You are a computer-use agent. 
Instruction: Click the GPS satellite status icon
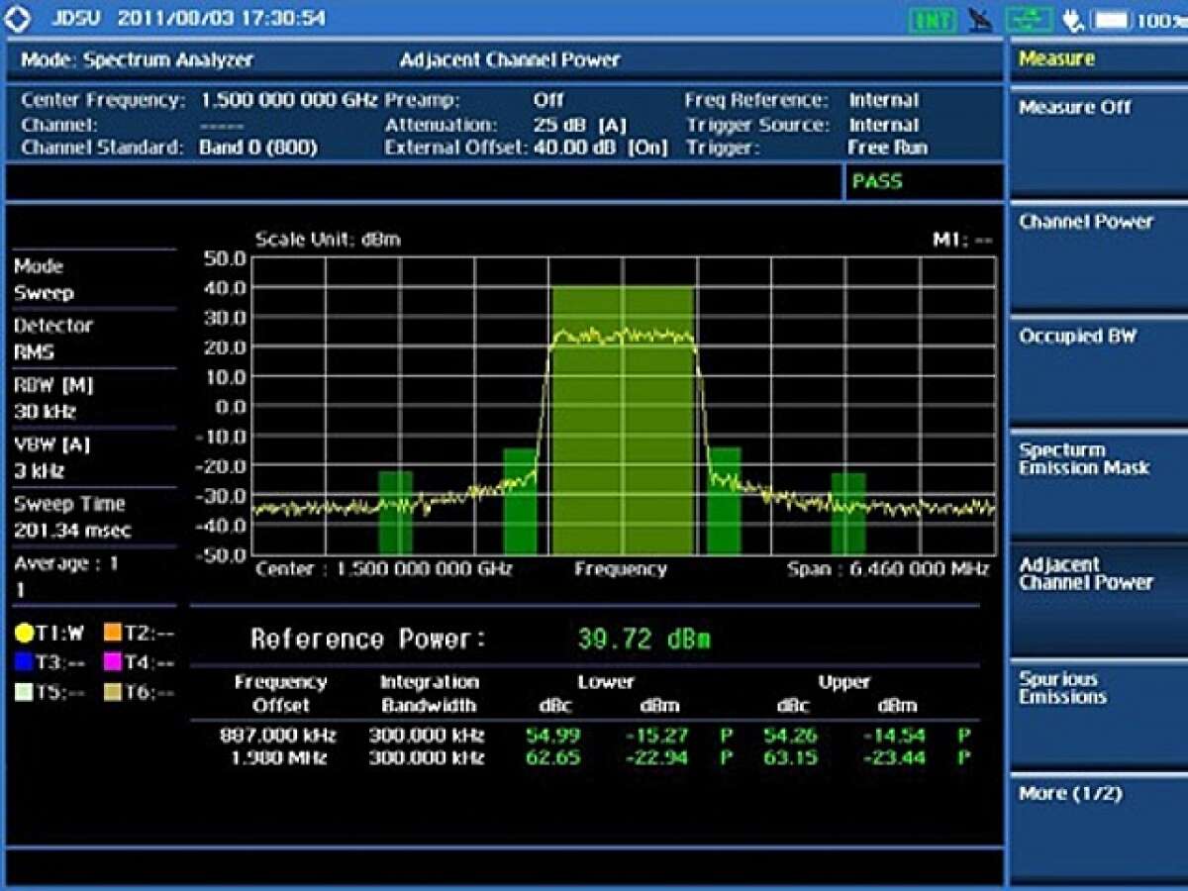981,19
